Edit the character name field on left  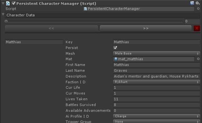pyautogui.click(x=34, y=42)
